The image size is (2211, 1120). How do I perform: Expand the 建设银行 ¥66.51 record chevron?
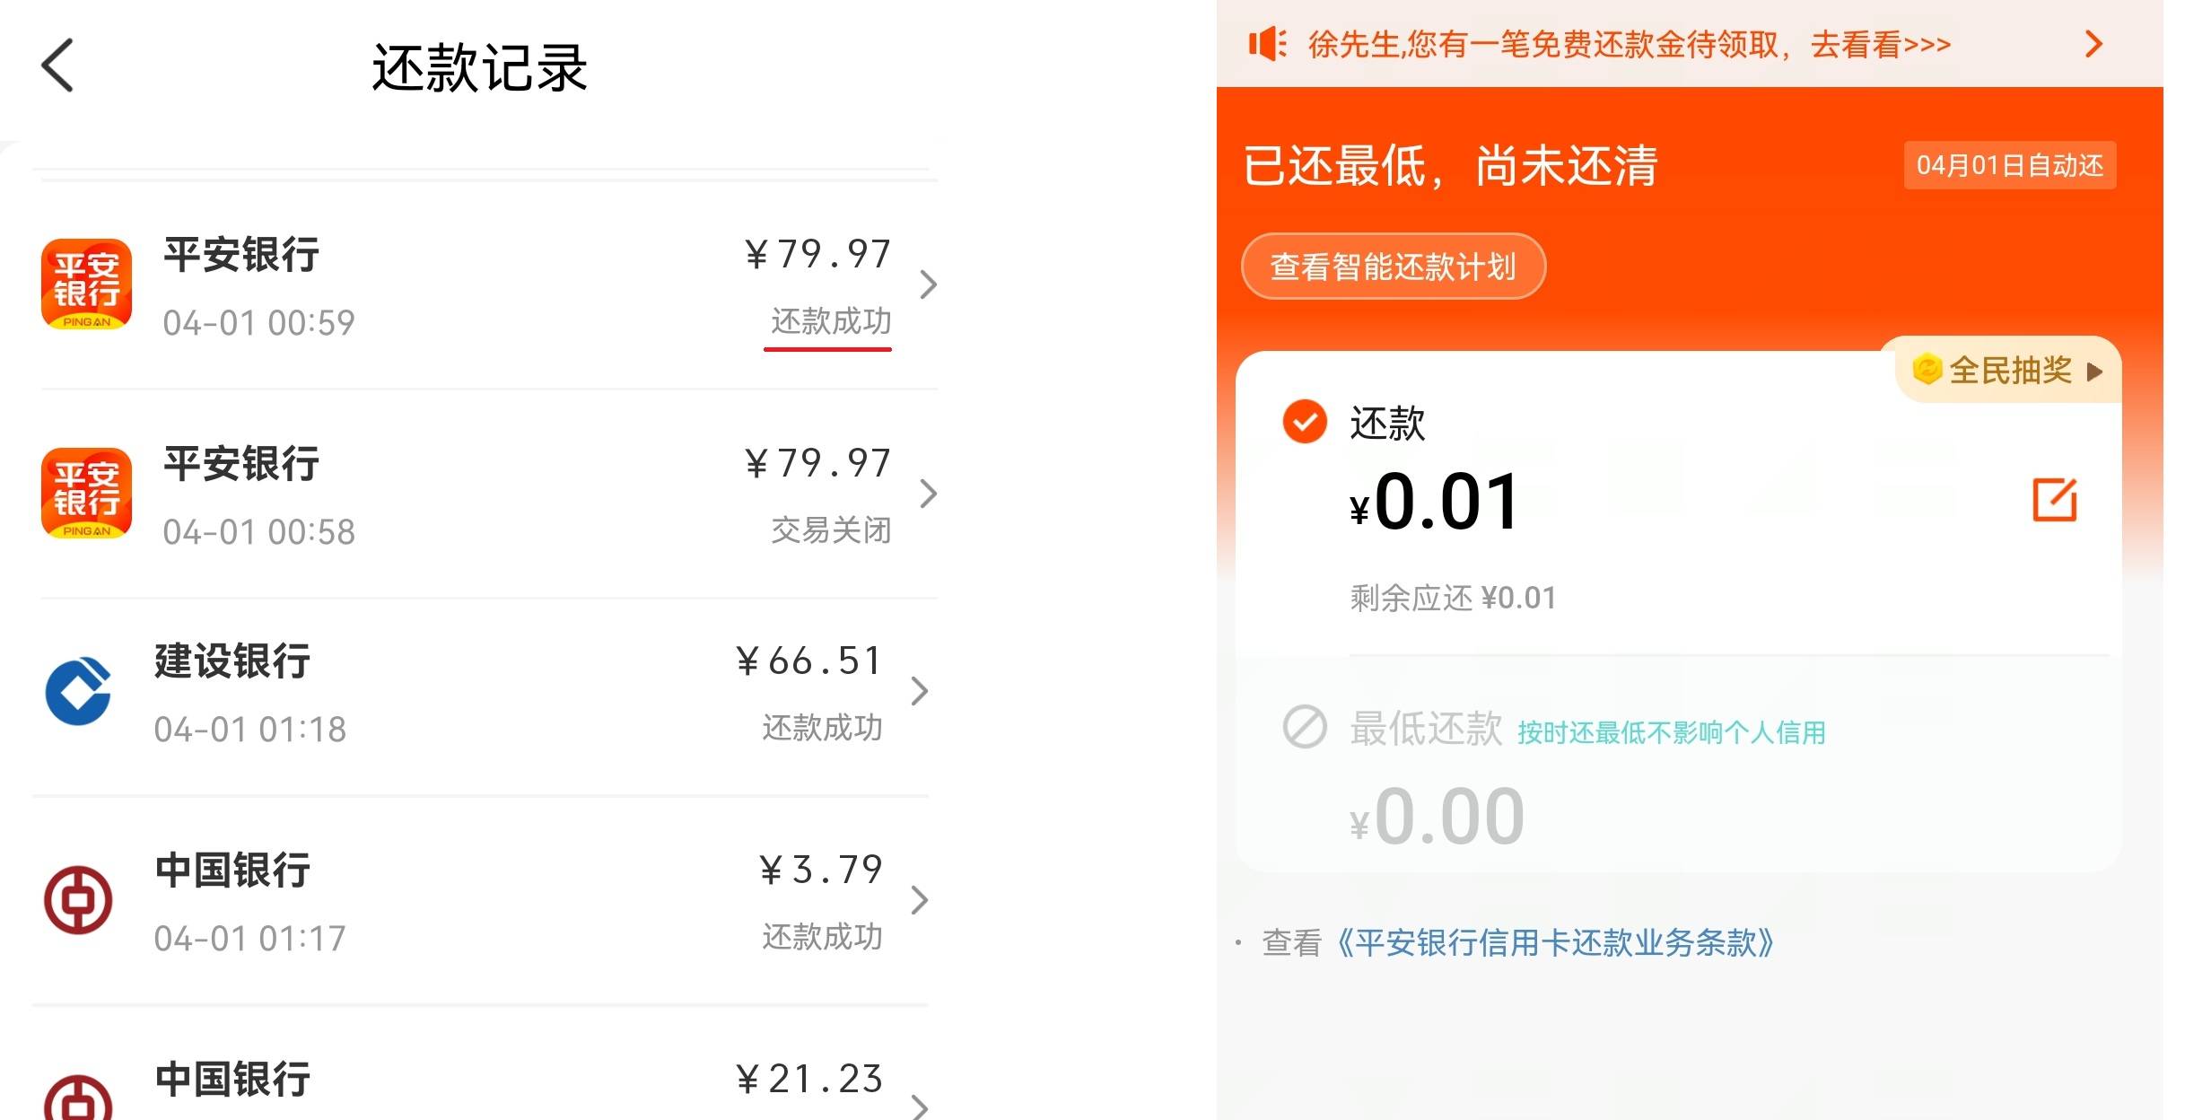point(919,691)
